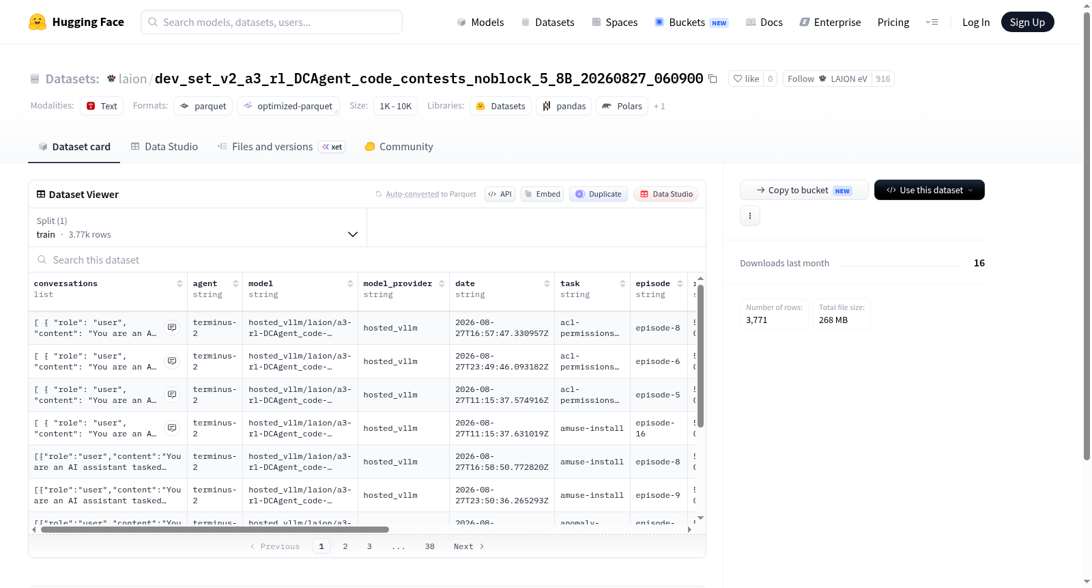Click the laion organization avatar icon
This screenshot has width=1092, height=588.
(111, 79)
